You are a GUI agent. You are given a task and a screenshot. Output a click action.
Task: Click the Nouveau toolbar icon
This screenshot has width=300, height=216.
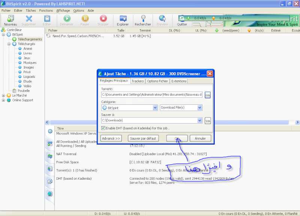click(x=10, y=19)
